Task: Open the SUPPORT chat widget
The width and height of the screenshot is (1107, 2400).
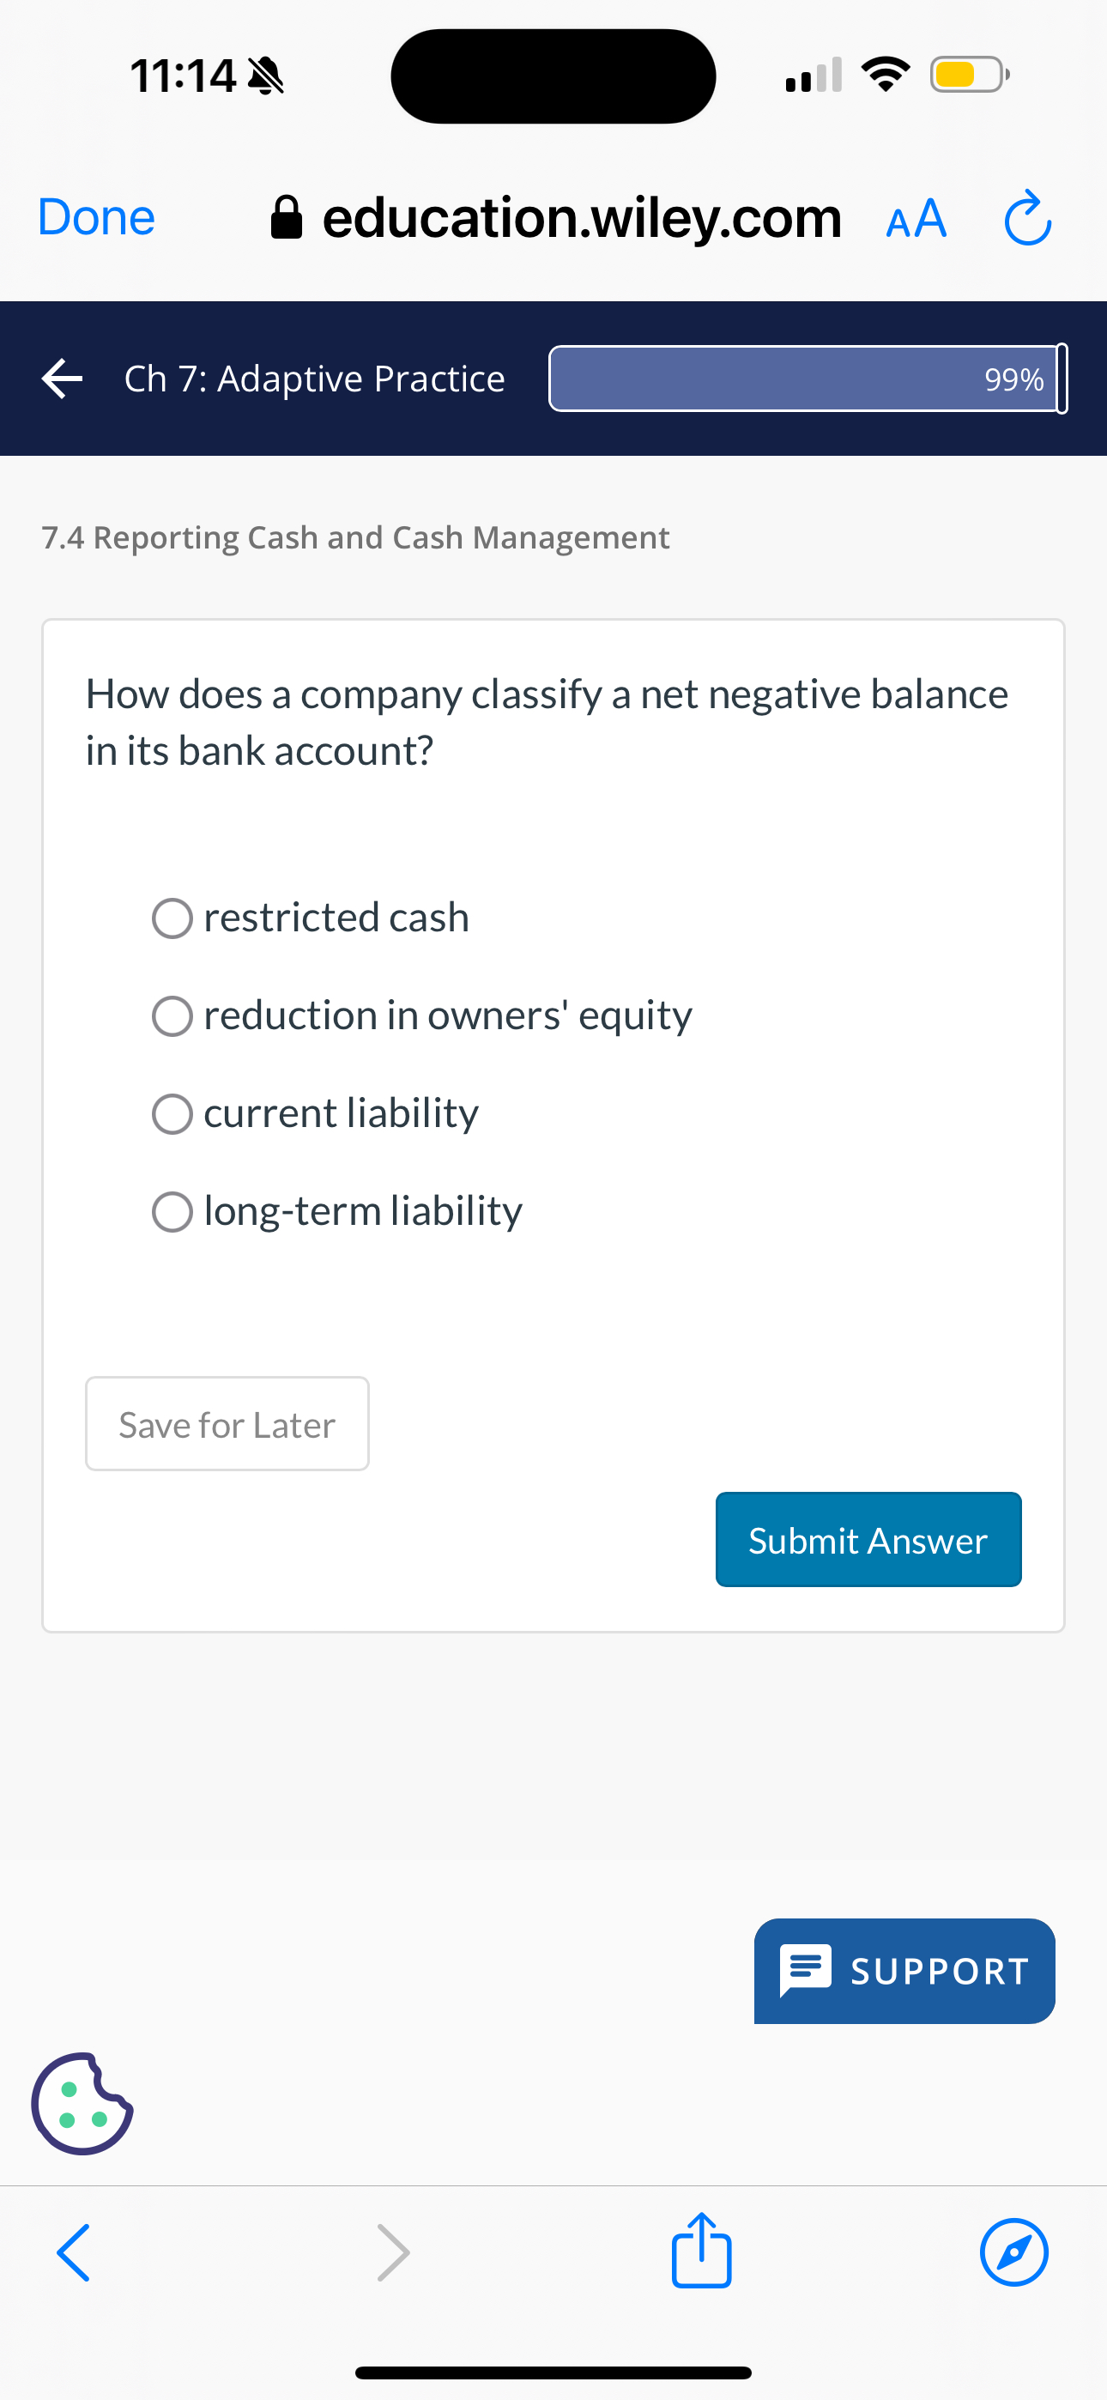Action: point(903,1972)
